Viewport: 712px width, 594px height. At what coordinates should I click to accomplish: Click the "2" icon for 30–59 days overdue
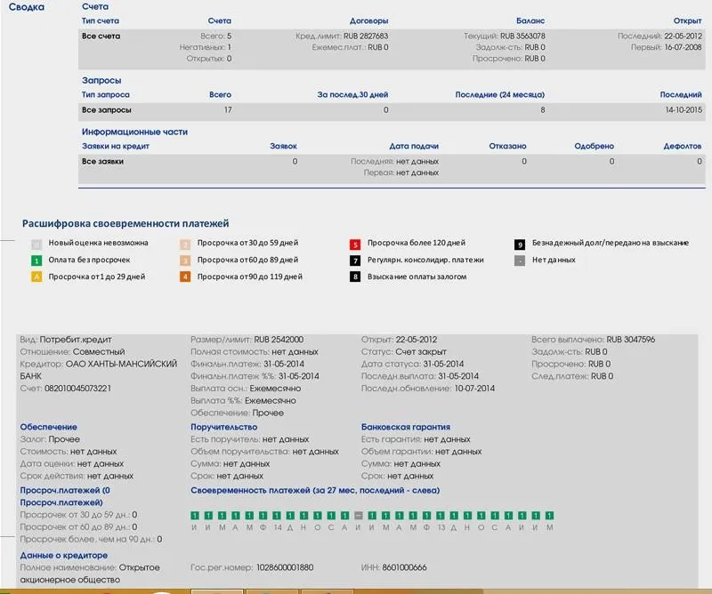pos(185,243)
